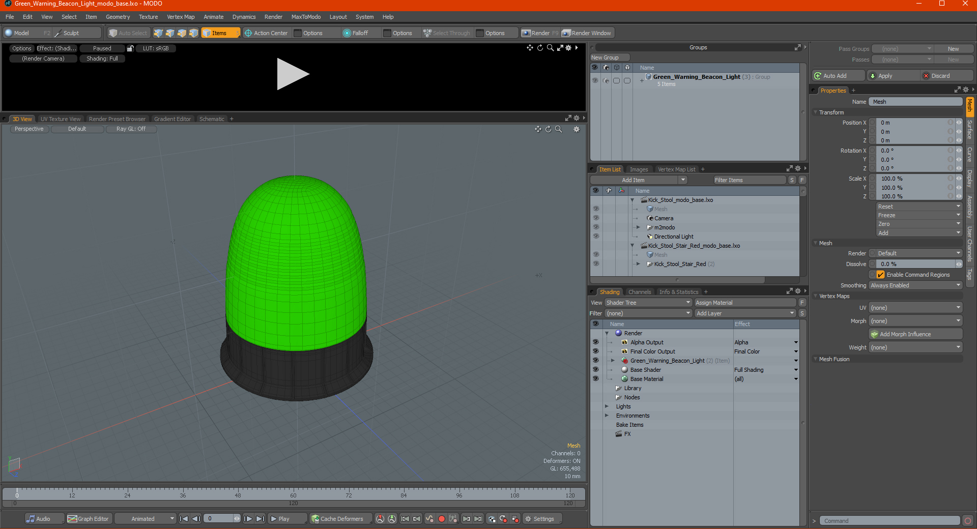
Task: Click the Auto Add button
Action: (x=838, y=76)
